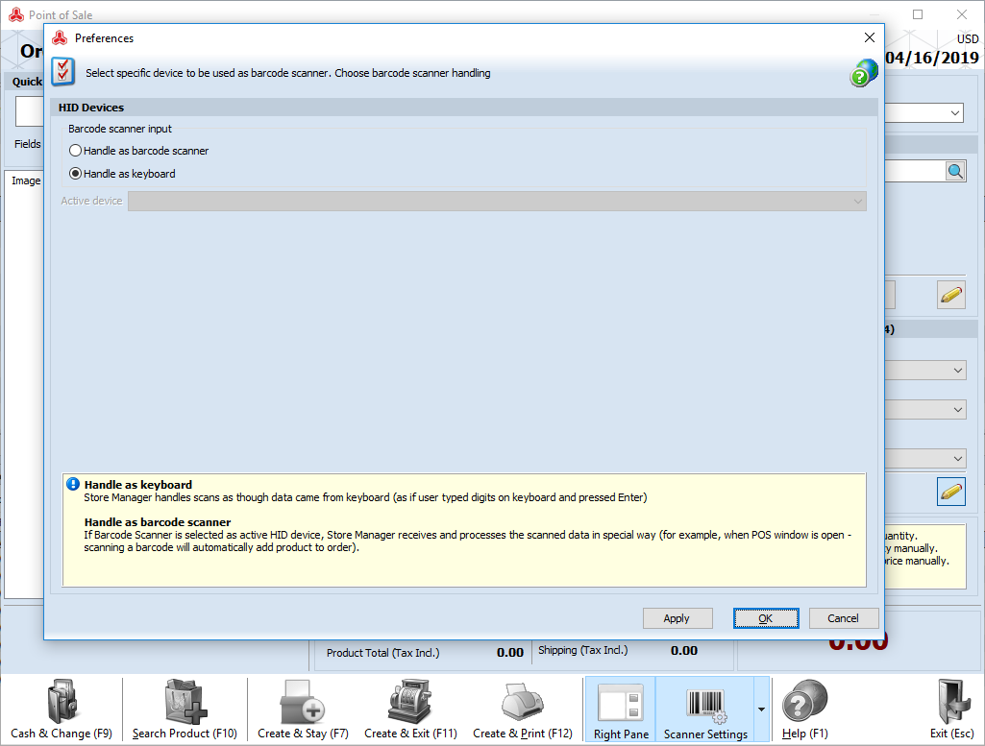Image resolution: width=985 pixels, height=746 pixels.
Task: Click the Apply button
Action: click(677, 618)
